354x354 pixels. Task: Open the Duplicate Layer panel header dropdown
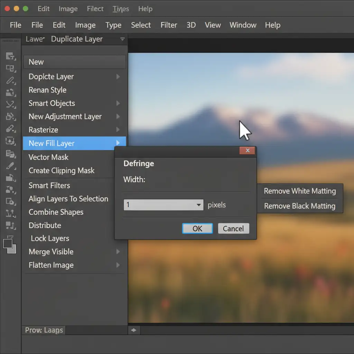(x=122, y=39)
